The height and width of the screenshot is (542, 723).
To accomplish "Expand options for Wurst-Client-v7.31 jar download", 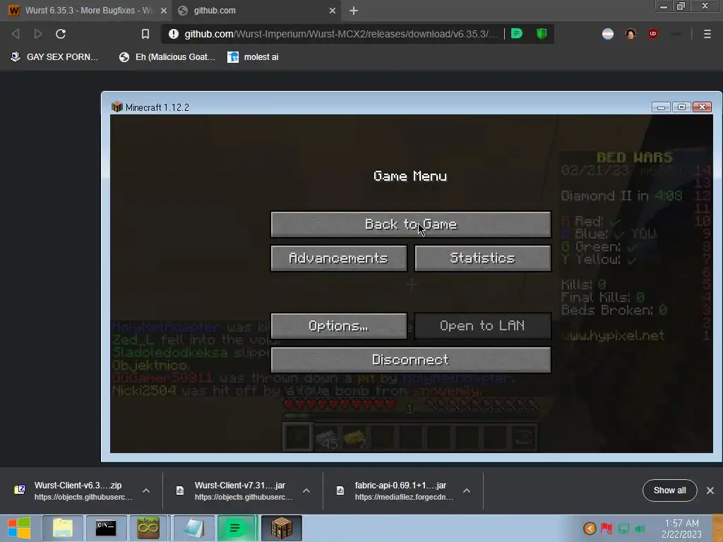I will [306, 490].
